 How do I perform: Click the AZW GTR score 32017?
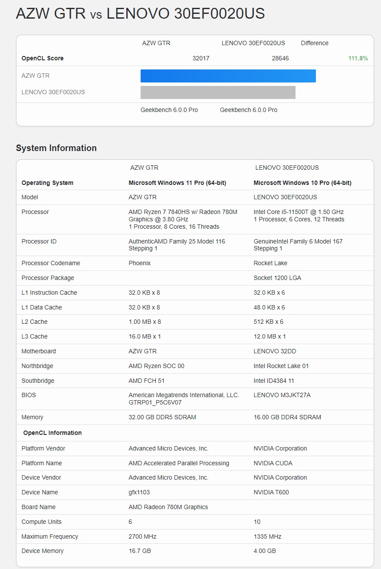point(201,58)
